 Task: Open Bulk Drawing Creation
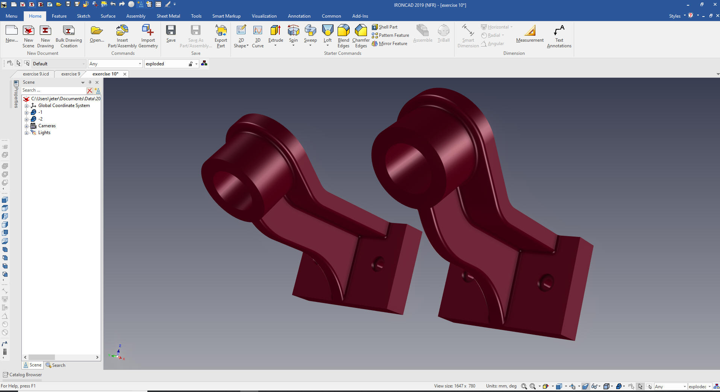coord(69,36)
